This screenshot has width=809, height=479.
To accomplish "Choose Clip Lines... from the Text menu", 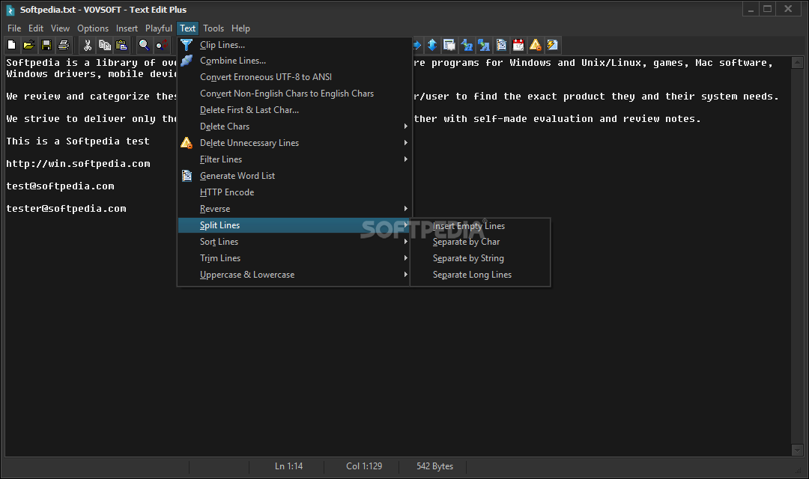I will tap(294, 45).
